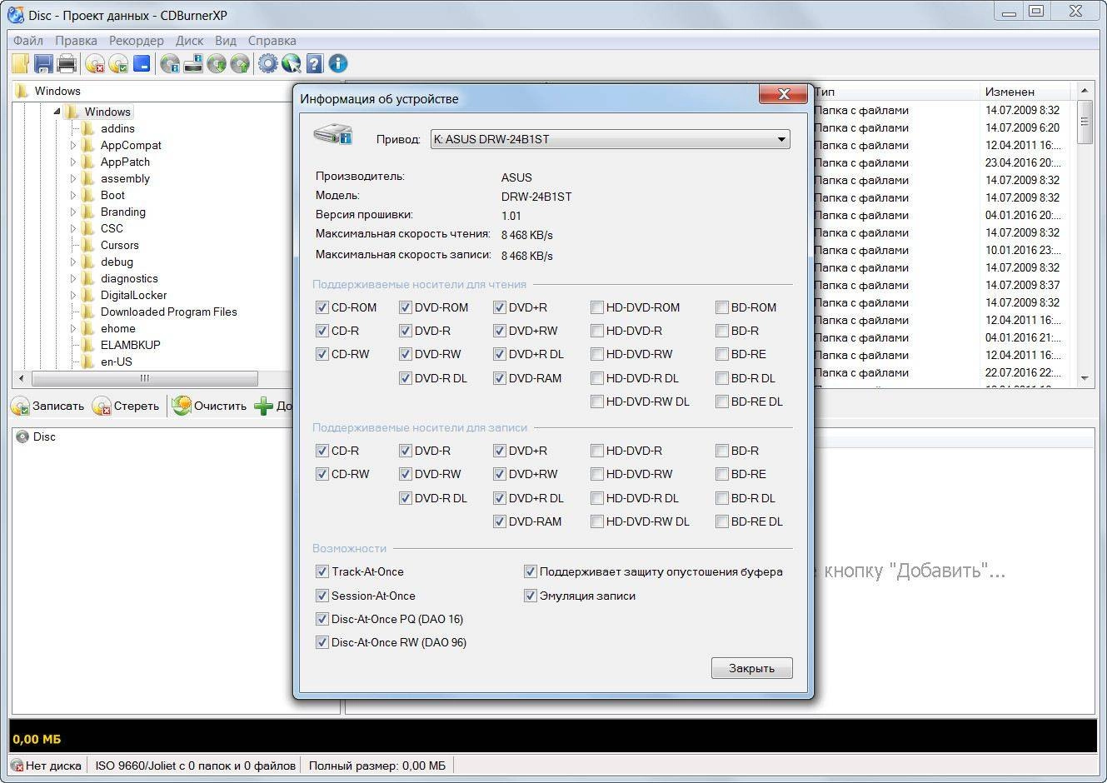1107x783 pixels.
Task: Toggle the BD-ROM reading checkbox
Action: [721, 307]
